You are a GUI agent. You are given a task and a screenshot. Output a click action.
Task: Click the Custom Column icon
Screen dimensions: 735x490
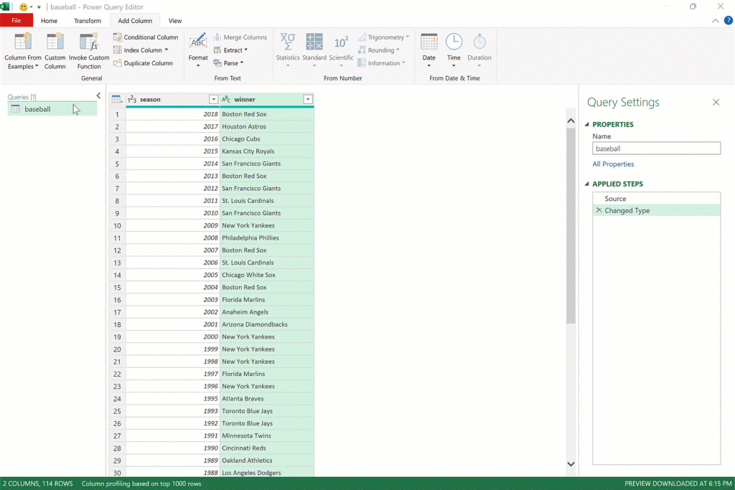tap(55, 42)
